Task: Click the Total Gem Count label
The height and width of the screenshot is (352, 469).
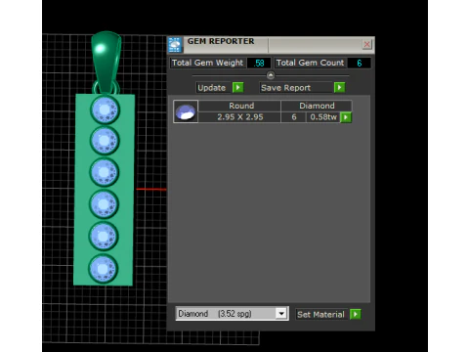Action: pos(310,63)
